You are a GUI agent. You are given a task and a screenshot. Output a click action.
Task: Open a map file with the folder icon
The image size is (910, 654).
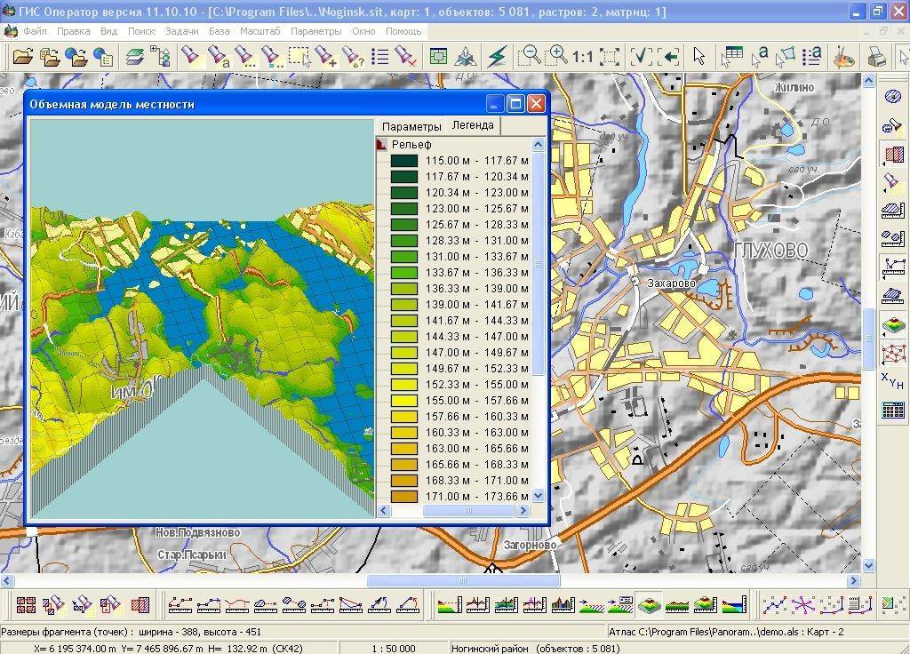[22, 56]
